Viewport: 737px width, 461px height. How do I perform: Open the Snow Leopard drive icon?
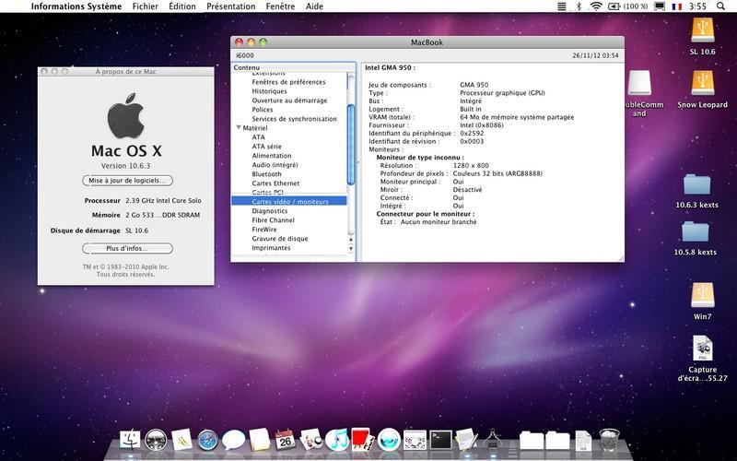[703, 83]
